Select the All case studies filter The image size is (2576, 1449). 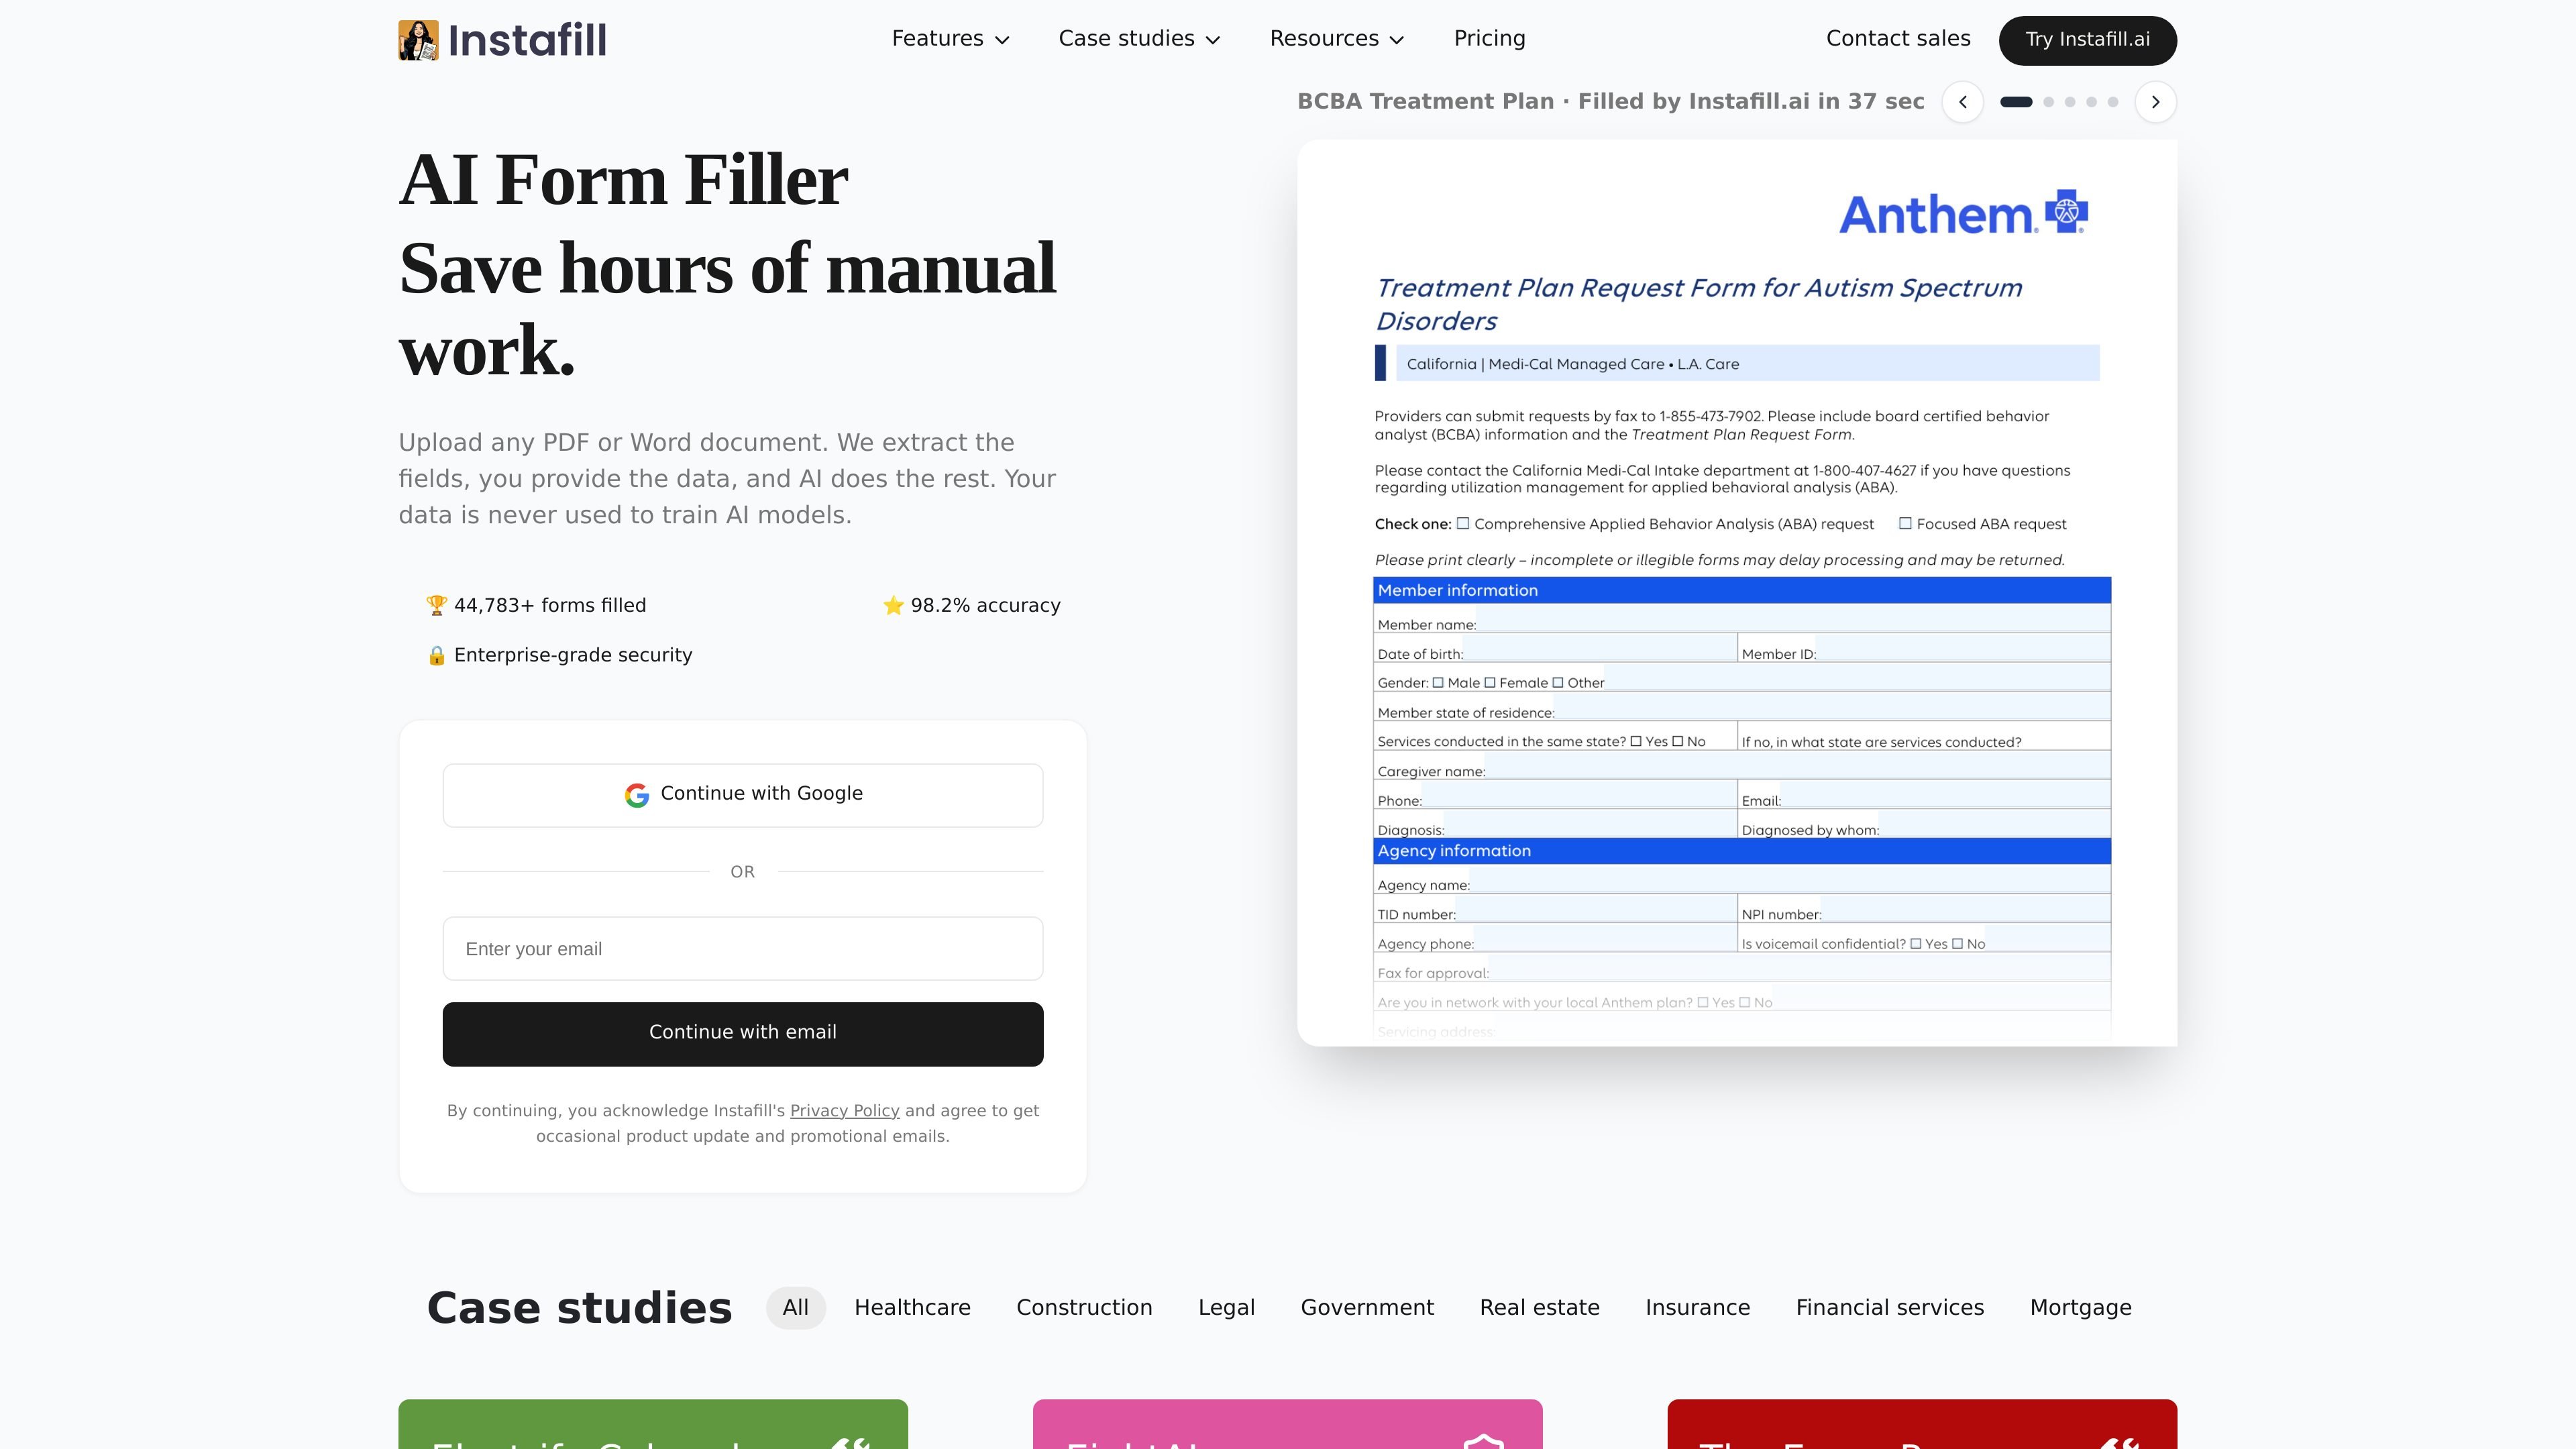pos(796,1308)
